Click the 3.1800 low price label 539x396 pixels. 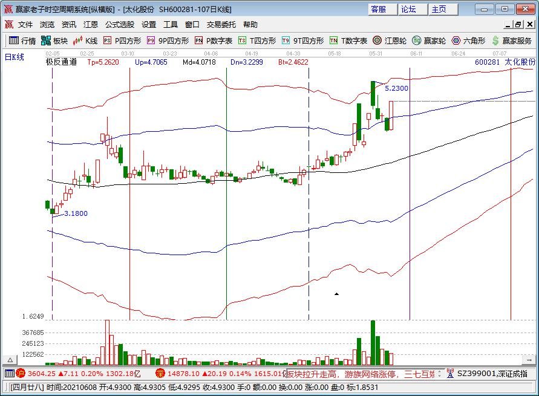[76, 213]
